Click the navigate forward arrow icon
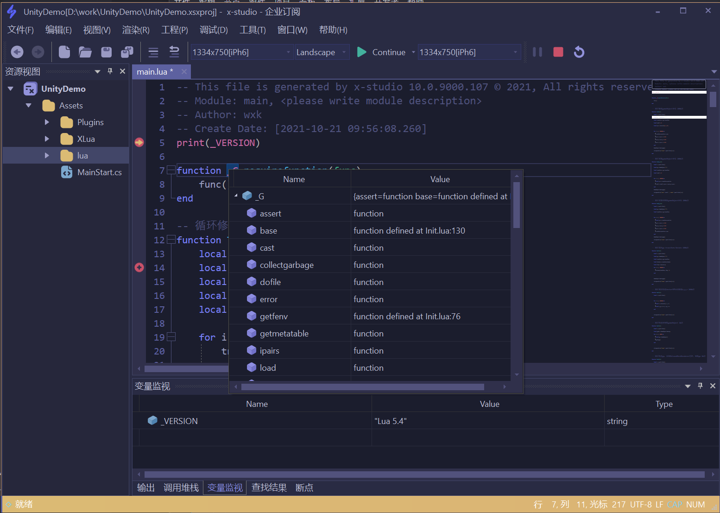The width and height of the screenshot is (720, 513). point(38,52)
